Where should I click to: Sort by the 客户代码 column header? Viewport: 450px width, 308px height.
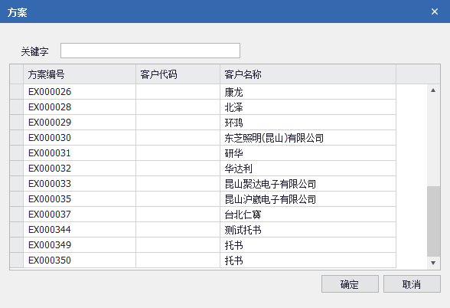[x=178, y=74]
